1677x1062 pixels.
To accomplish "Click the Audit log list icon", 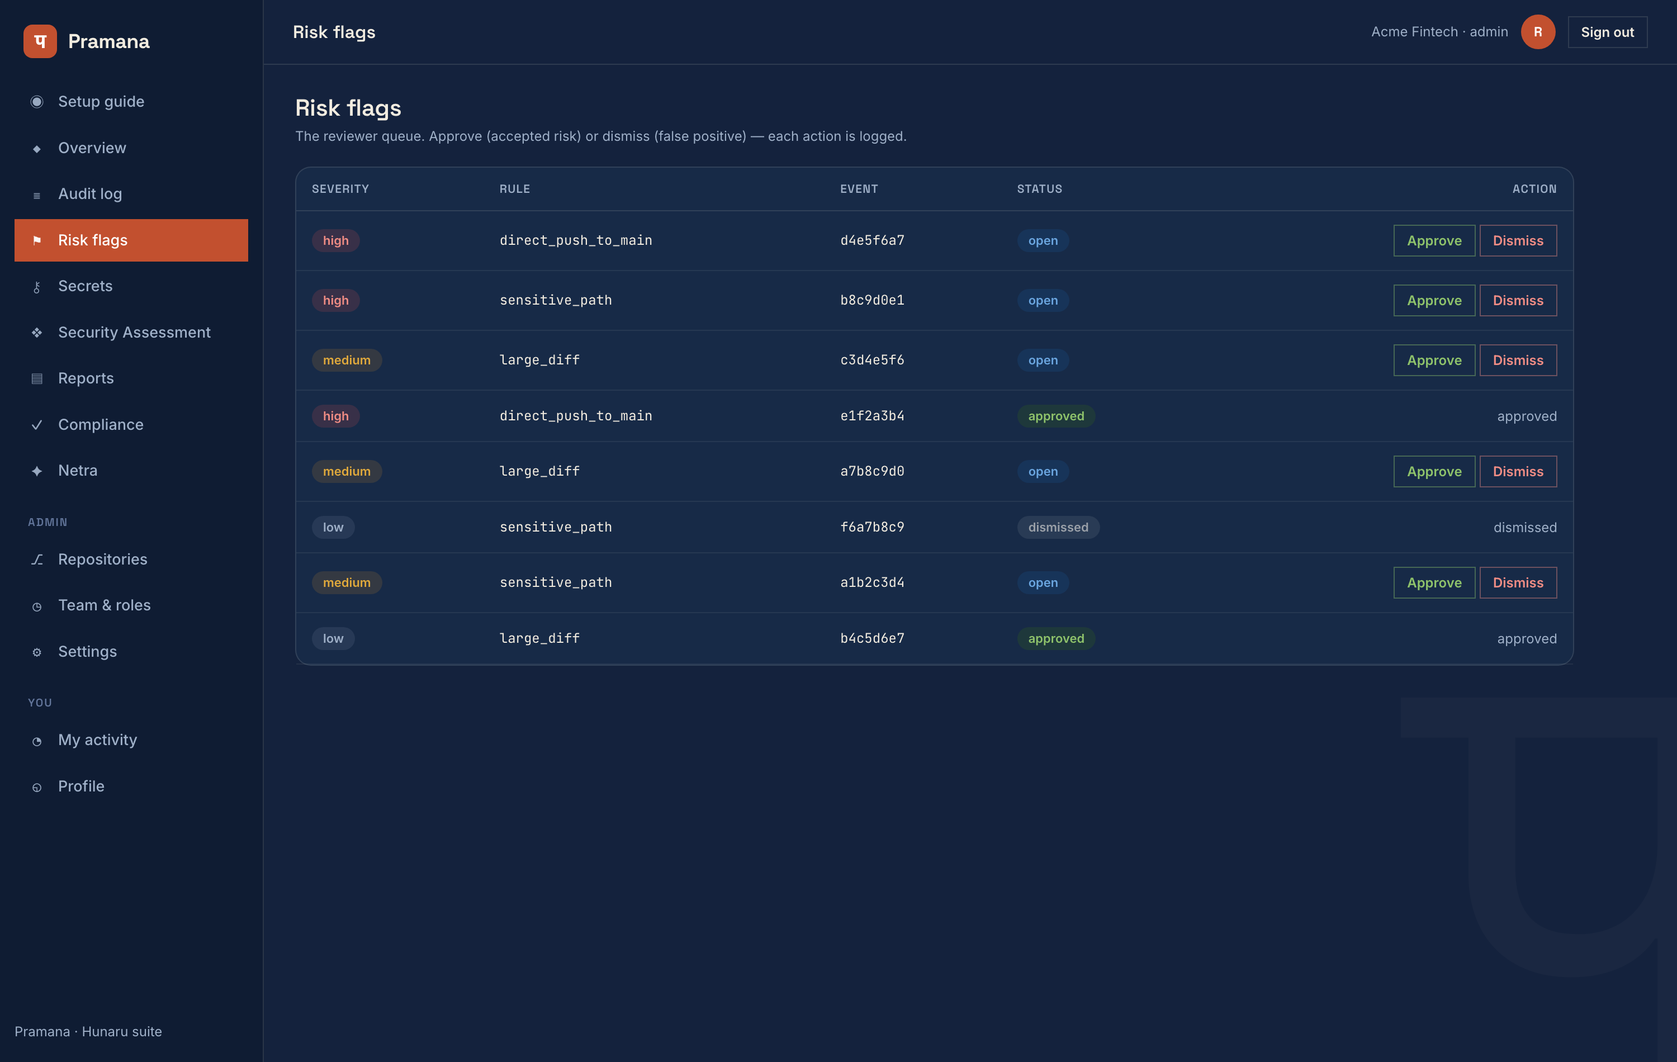I will point(37,195).
